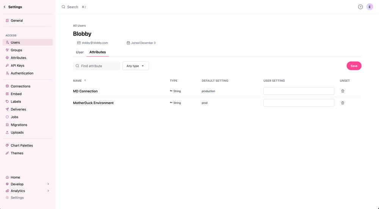
Task: Open the user avatar E menu
Action: tap(370, 7)
